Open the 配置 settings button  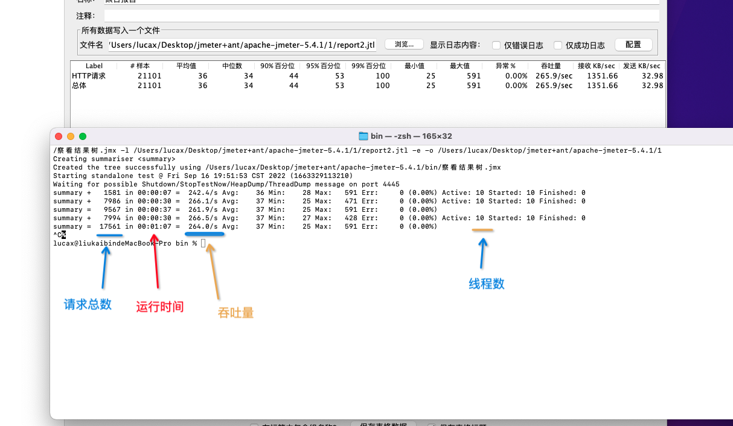(633, 45)
